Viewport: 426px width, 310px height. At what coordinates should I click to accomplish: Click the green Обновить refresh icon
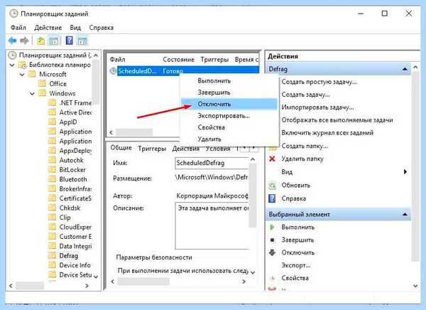coord(272,186)
